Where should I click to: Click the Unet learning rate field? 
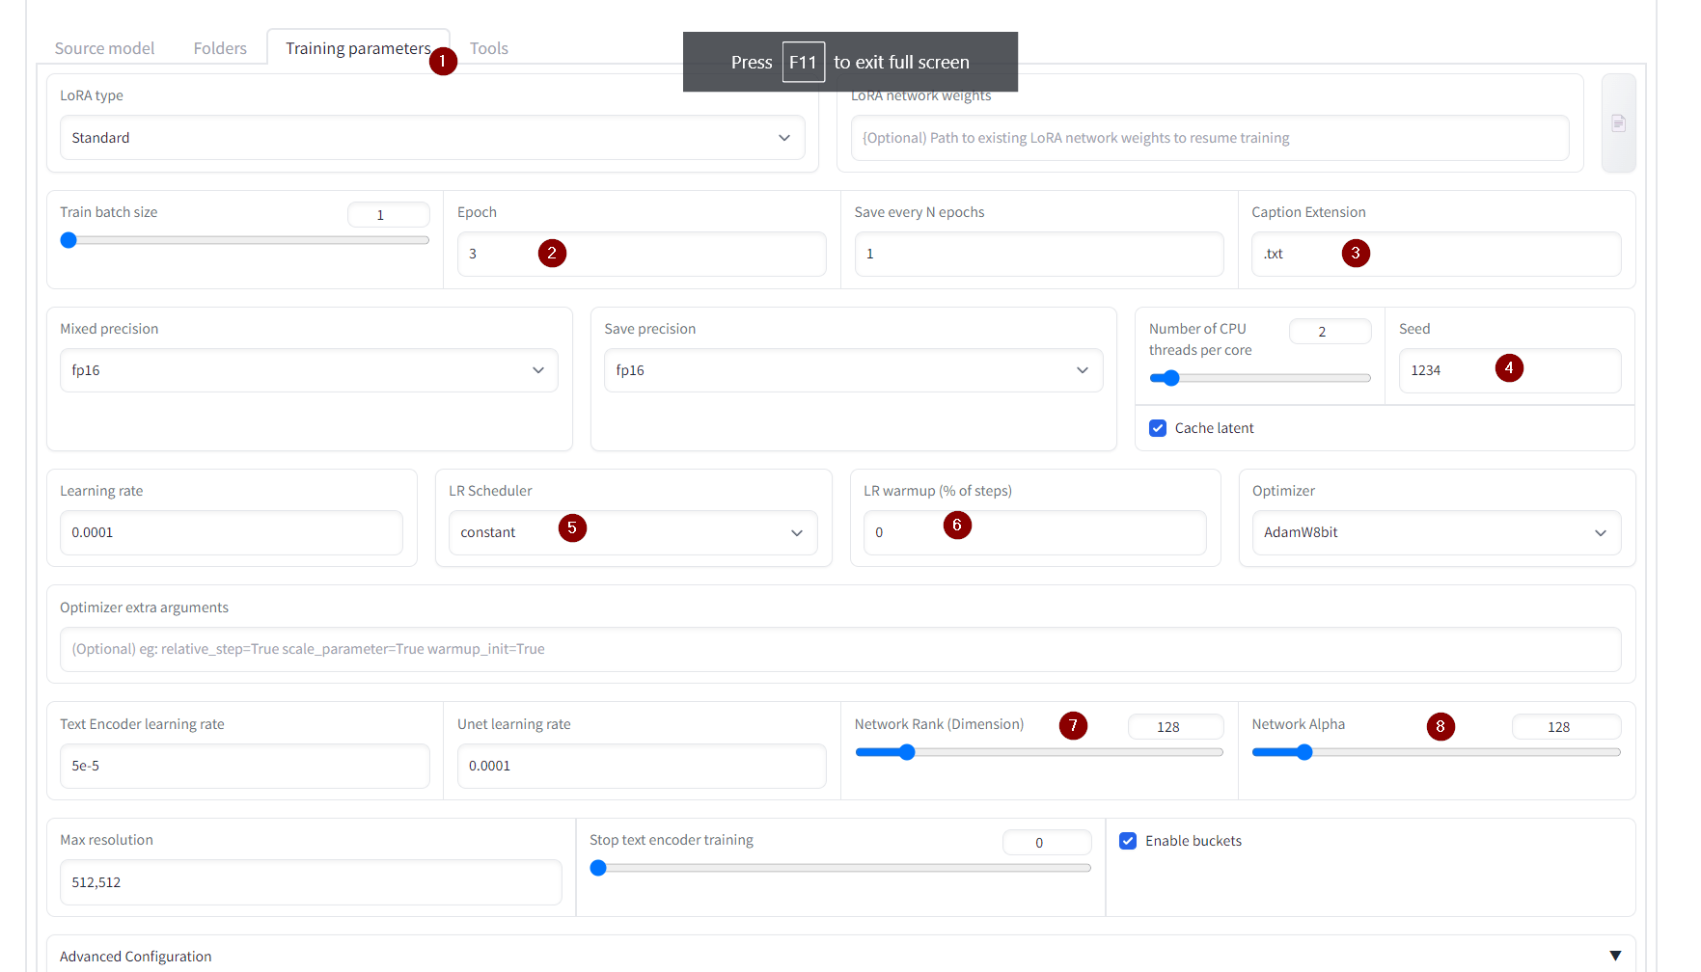click(642, 766)
